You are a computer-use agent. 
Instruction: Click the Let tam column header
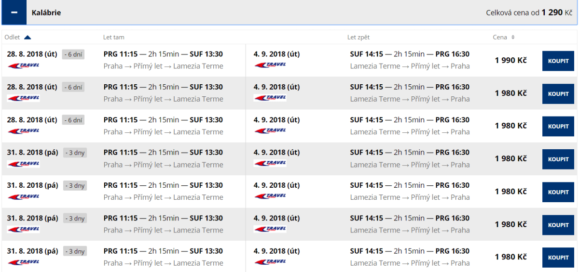[110, 38]
